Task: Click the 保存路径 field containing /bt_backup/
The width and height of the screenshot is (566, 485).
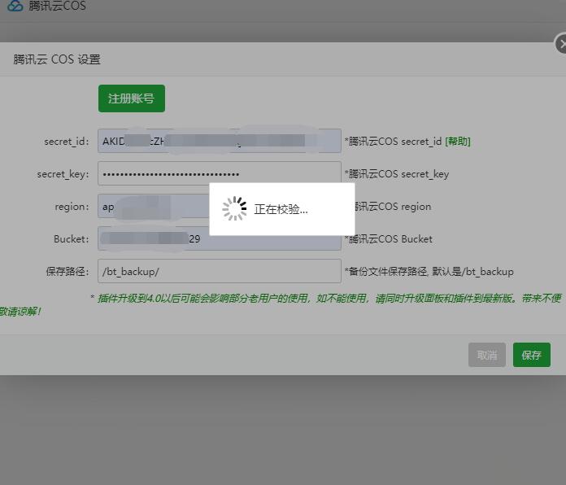Action: pos(219,271)
